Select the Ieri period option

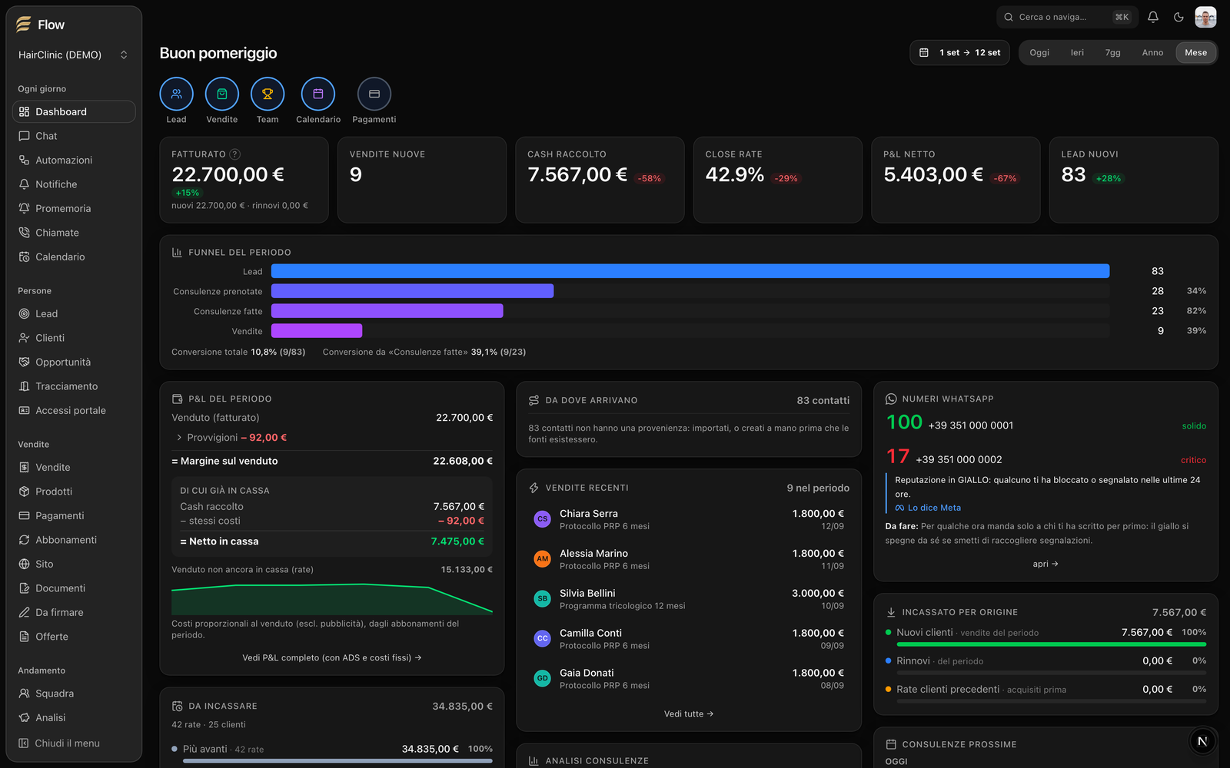[x=1077, y=53]
